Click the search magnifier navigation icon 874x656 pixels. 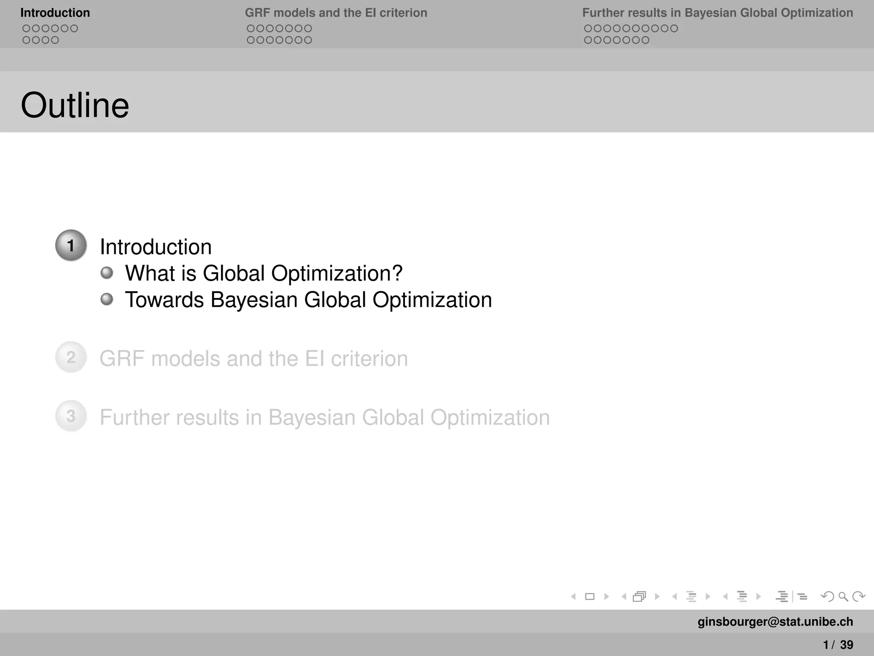tap(843, 597)
